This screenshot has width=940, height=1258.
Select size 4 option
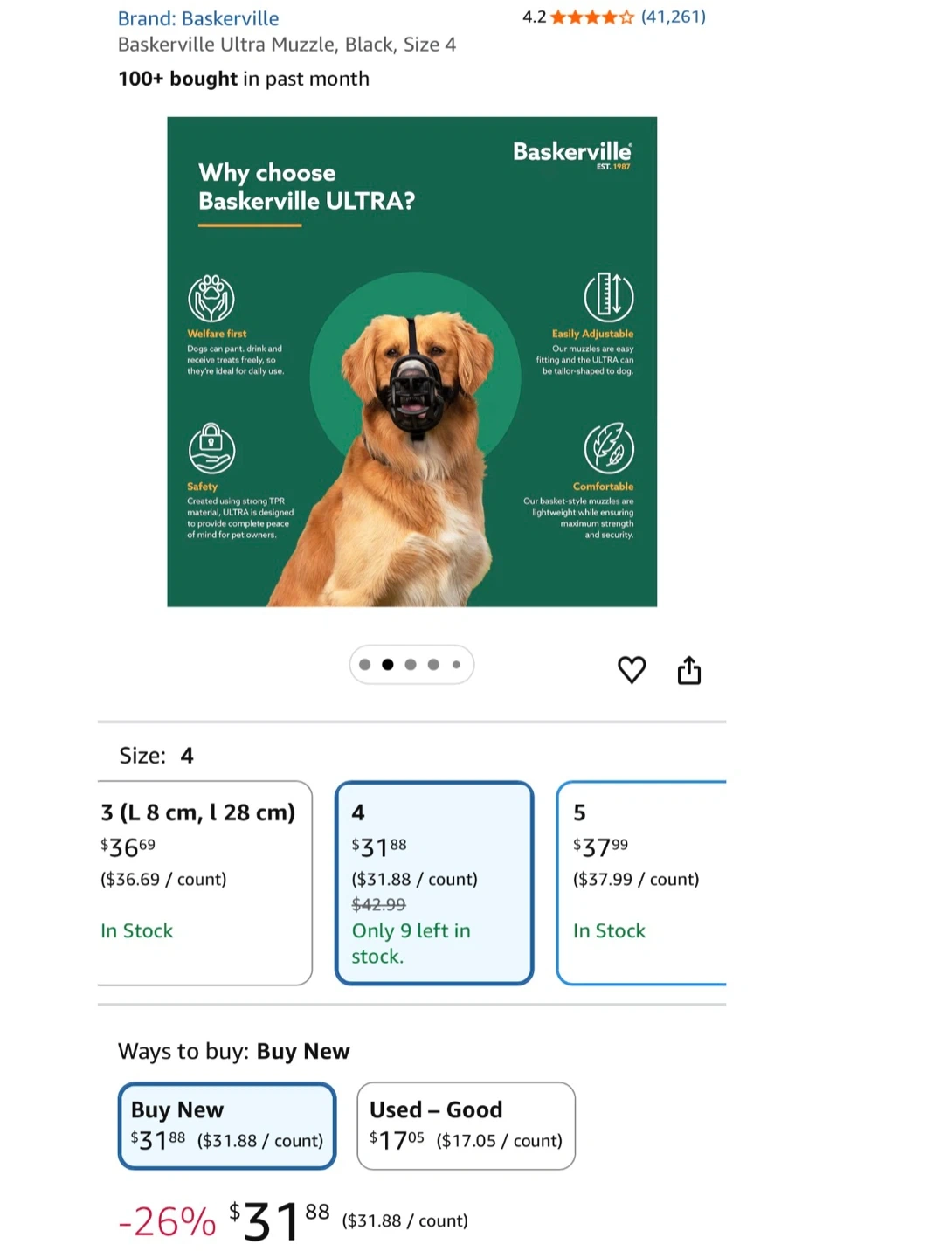coord(434,883)
